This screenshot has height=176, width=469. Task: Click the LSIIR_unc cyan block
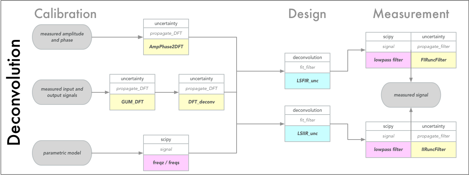307,134
